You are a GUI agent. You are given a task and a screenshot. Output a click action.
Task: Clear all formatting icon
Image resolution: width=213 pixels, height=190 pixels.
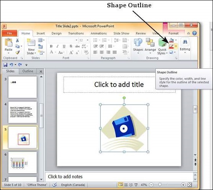tap(86, 52)
